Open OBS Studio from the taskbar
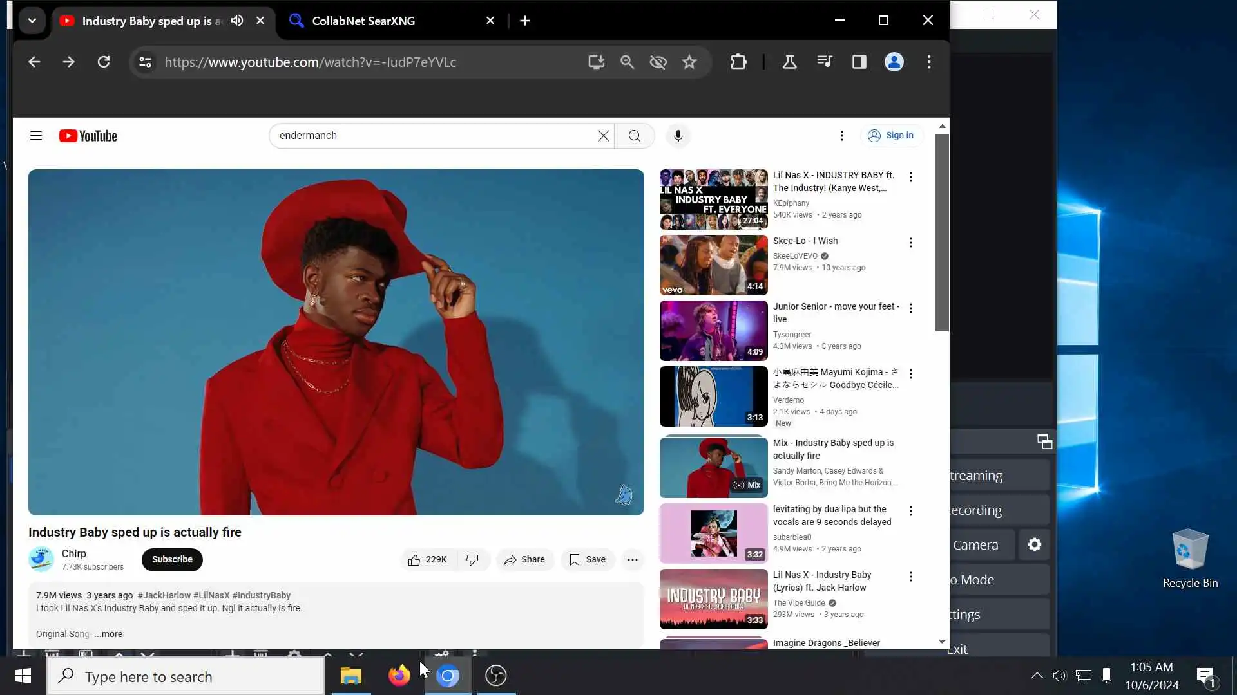1237x695 pixels. pos(495,676)
